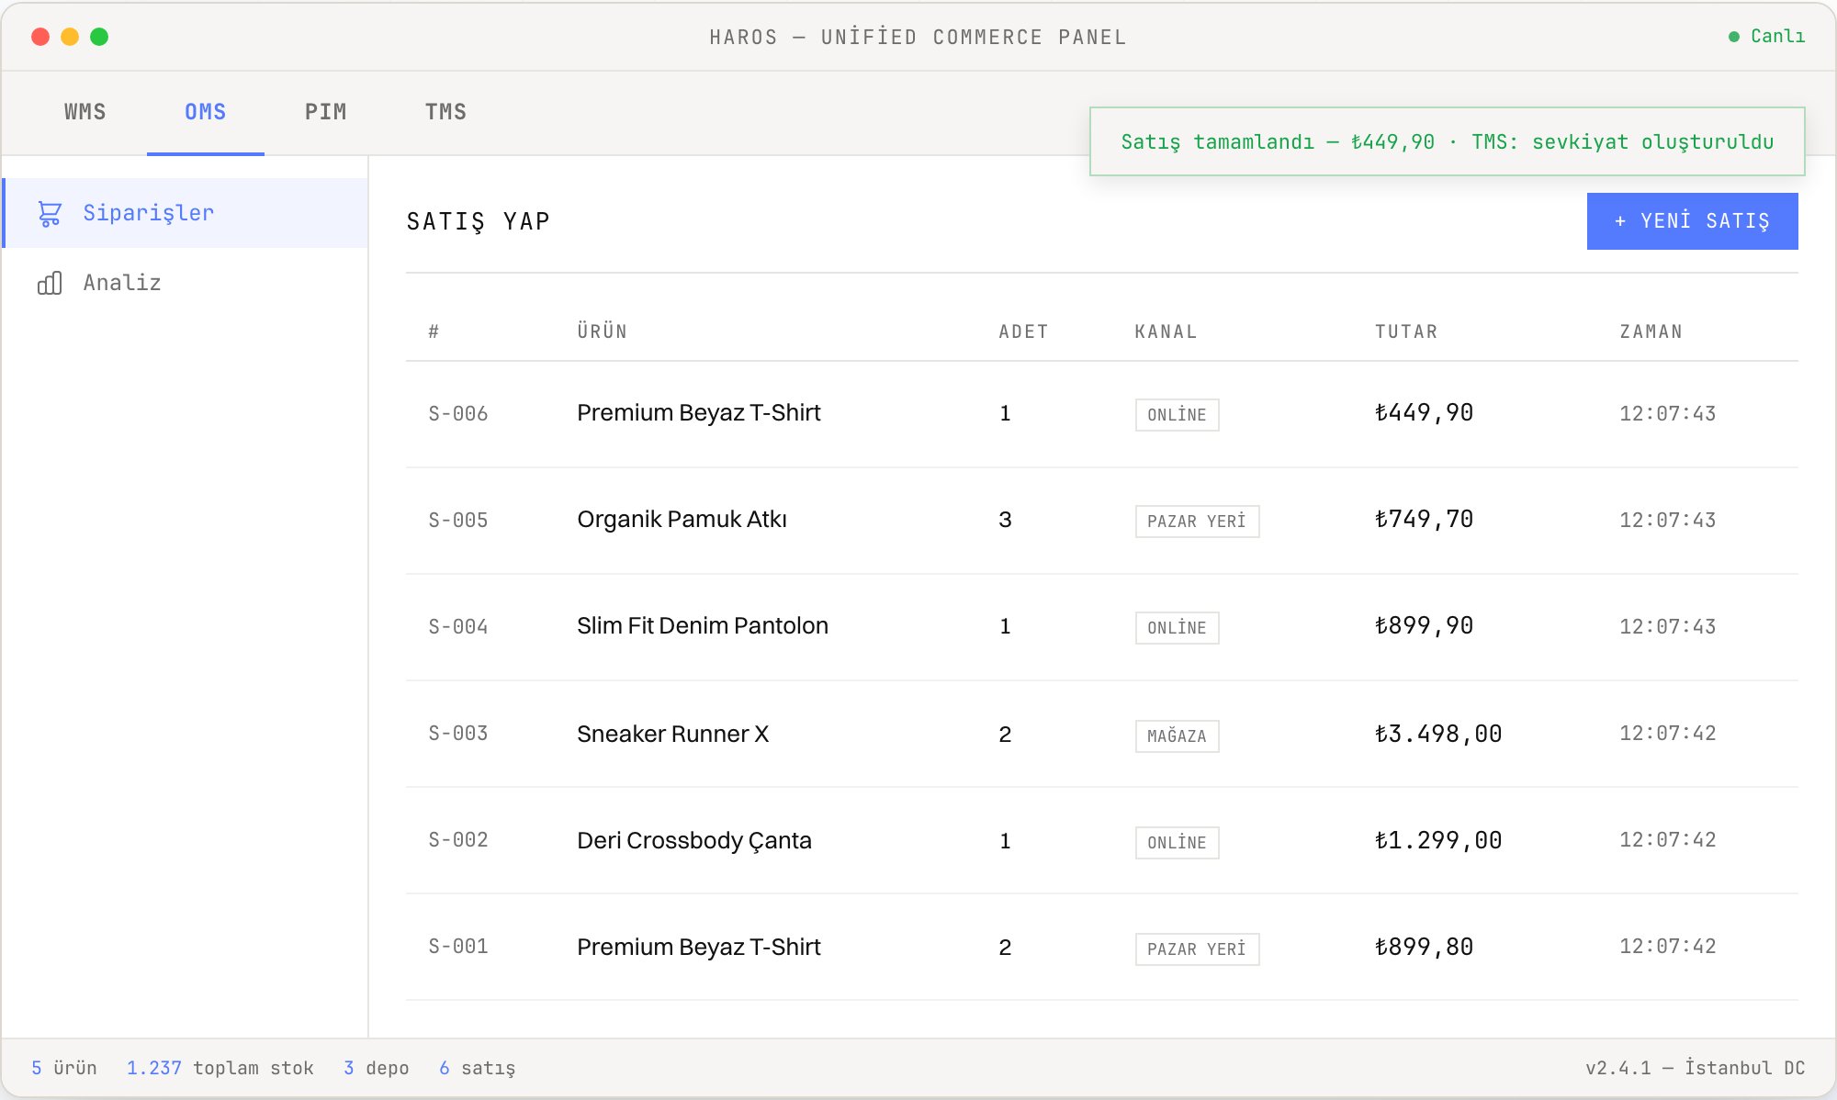
Task: Click the ₺749,70 amount
Action: 1424,519
